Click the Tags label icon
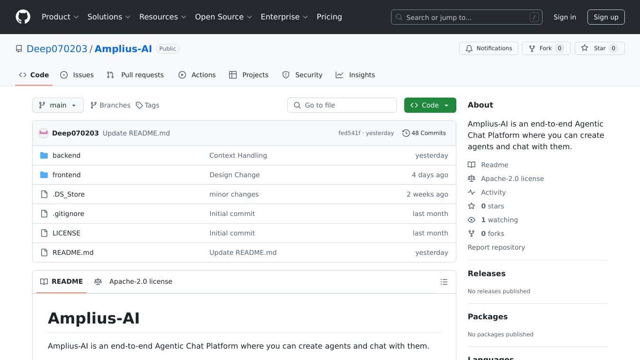 (139, 105)
